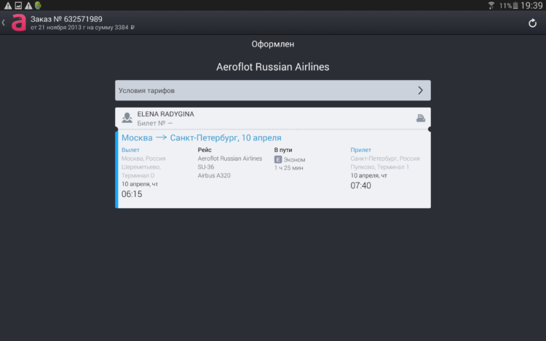This screenshot has width=546, height=341.
Task: Click departure time 06:15
Action: (132, 194)
